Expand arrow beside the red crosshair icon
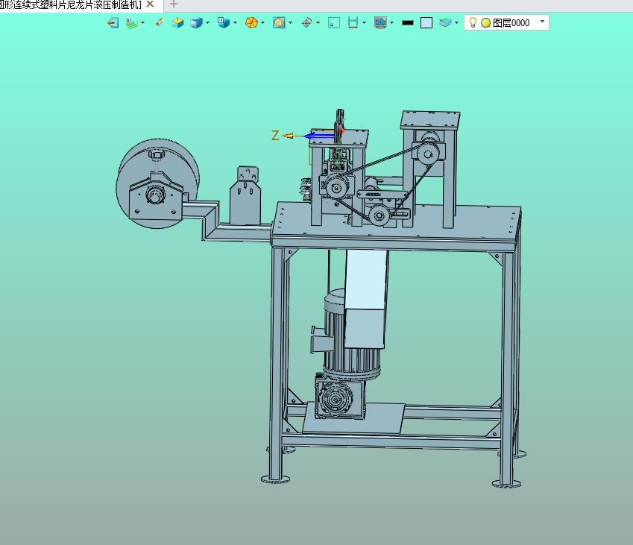Viewport: 633px width, 545px height. coord(318,23)
